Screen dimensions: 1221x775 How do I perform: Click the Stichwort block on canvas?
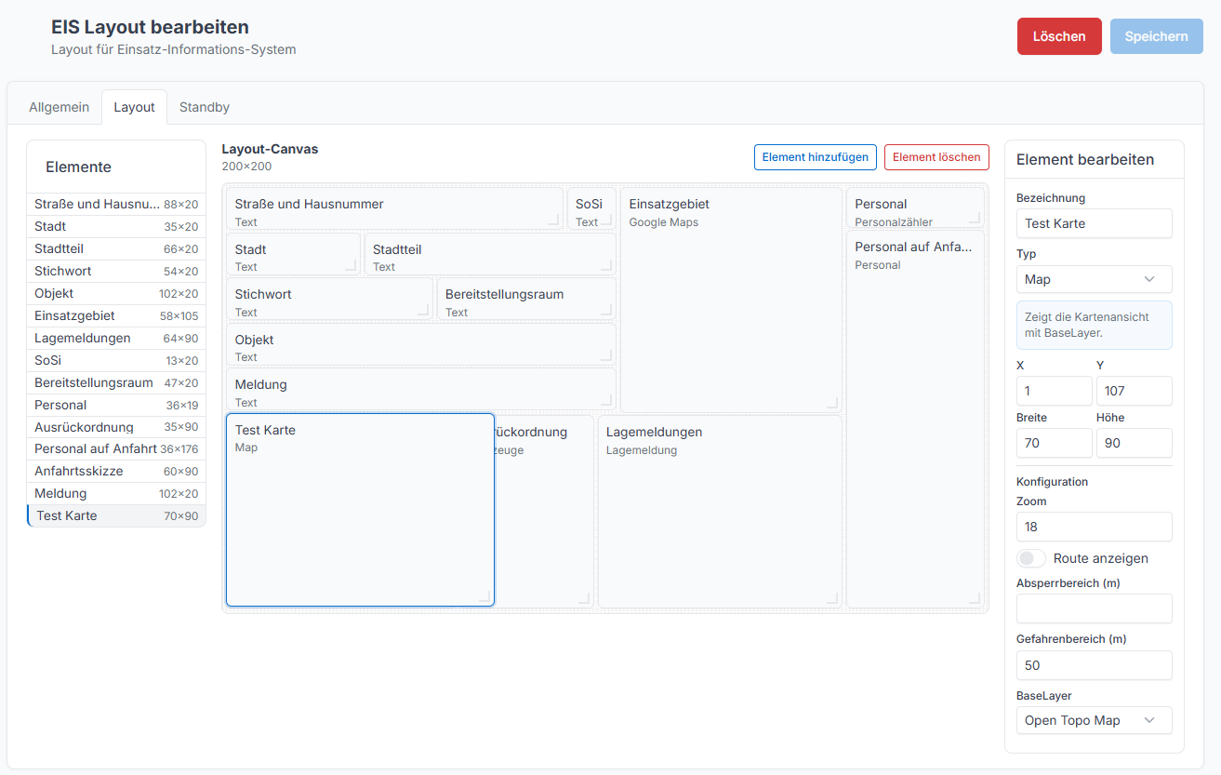click(329, 299)
